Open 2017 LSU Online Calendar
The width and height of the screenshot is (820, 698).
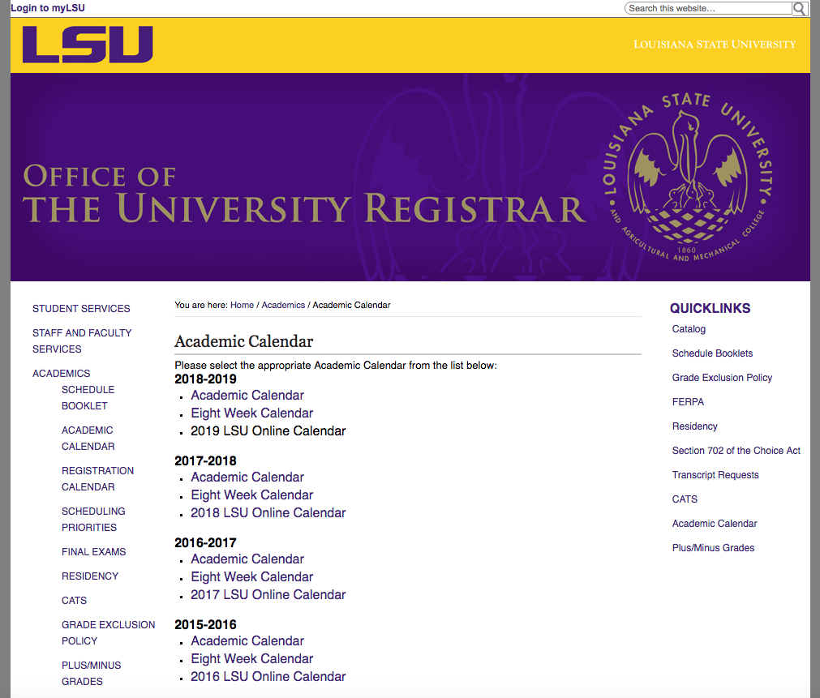pos(268,594)
